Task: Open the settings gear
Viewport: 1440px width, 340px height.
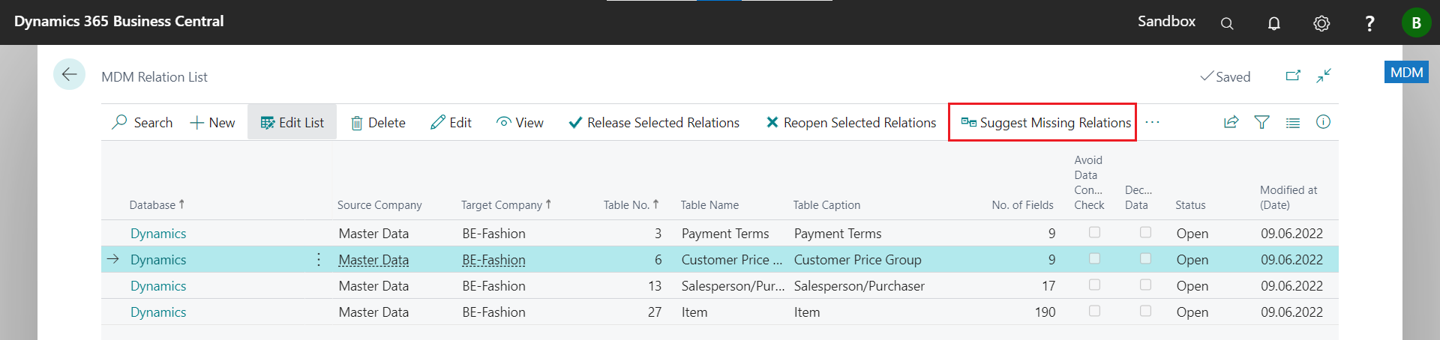Action: coord(1321,23)
